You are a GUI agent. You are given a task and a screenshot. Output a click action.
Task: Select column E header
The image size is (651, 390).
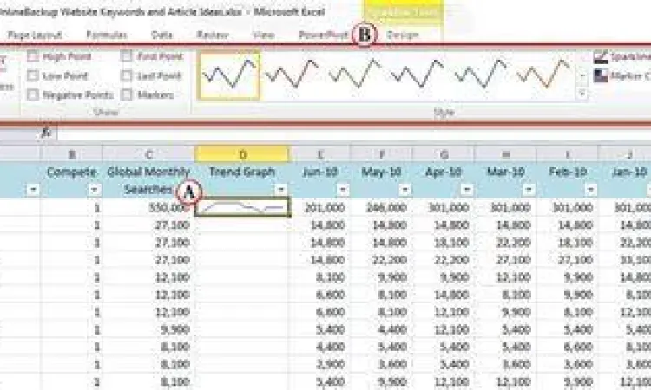click(319, 154)
